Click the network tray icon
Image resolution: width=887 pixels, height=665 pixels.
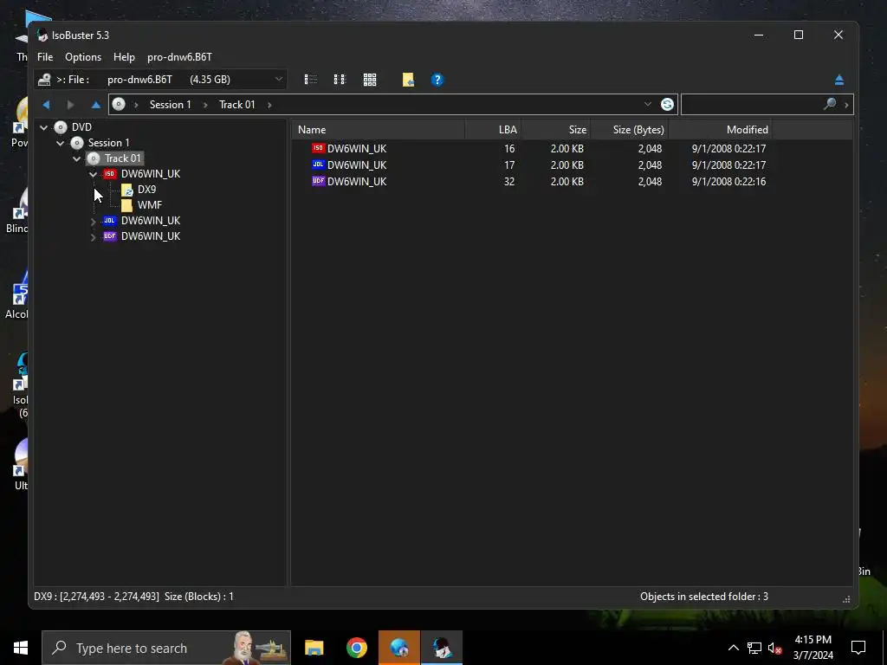(x=754, y=648)
